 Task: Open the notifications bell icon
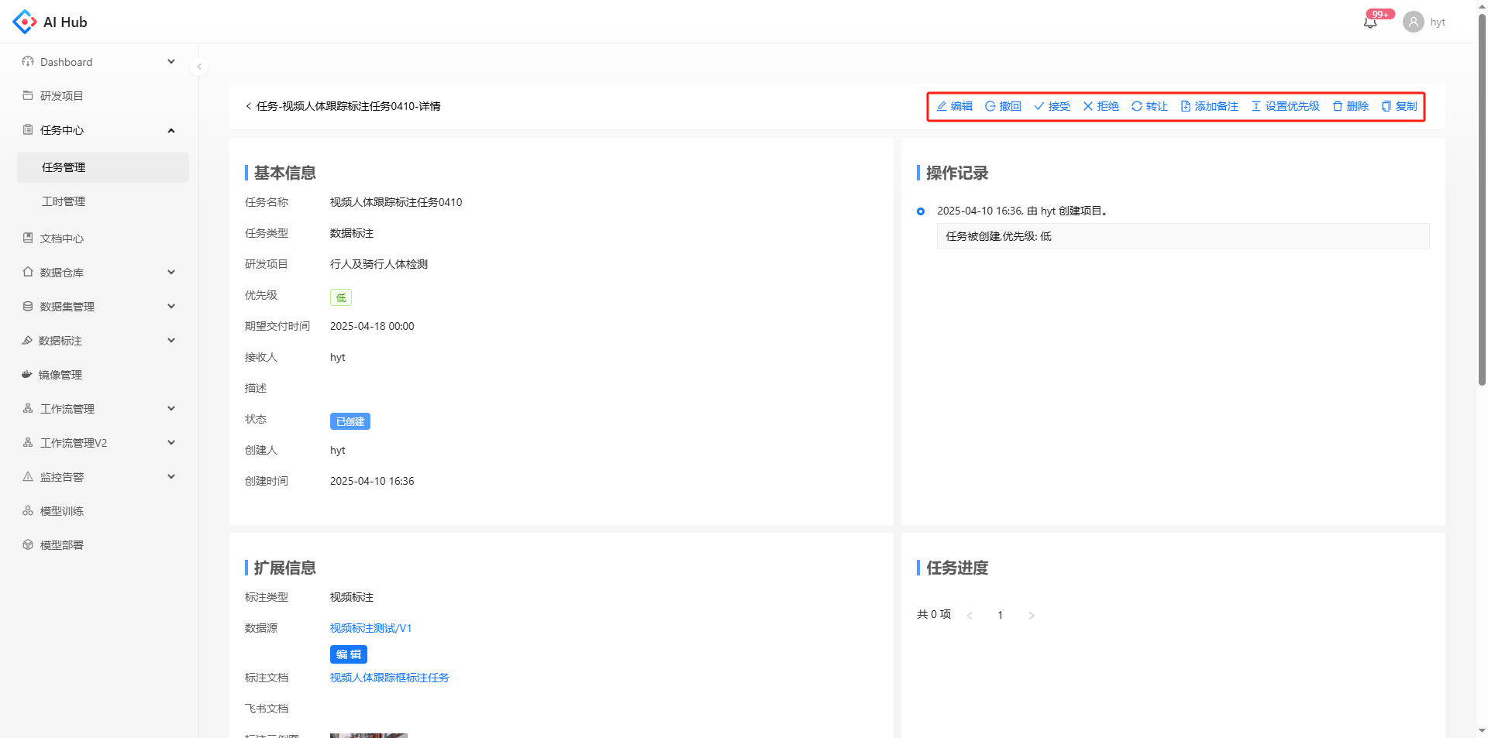(x=1370, y=22)
